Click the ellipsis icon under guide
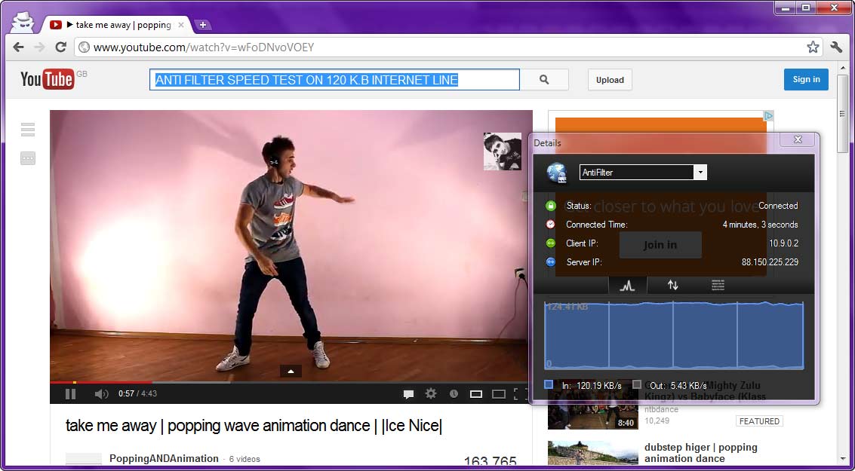 click(28, 158)
